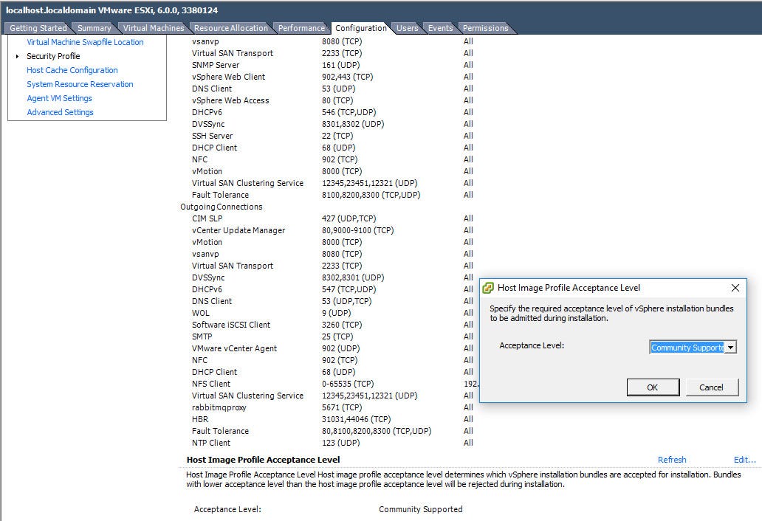Go to the Resource Allocation tab

(231, 28)
